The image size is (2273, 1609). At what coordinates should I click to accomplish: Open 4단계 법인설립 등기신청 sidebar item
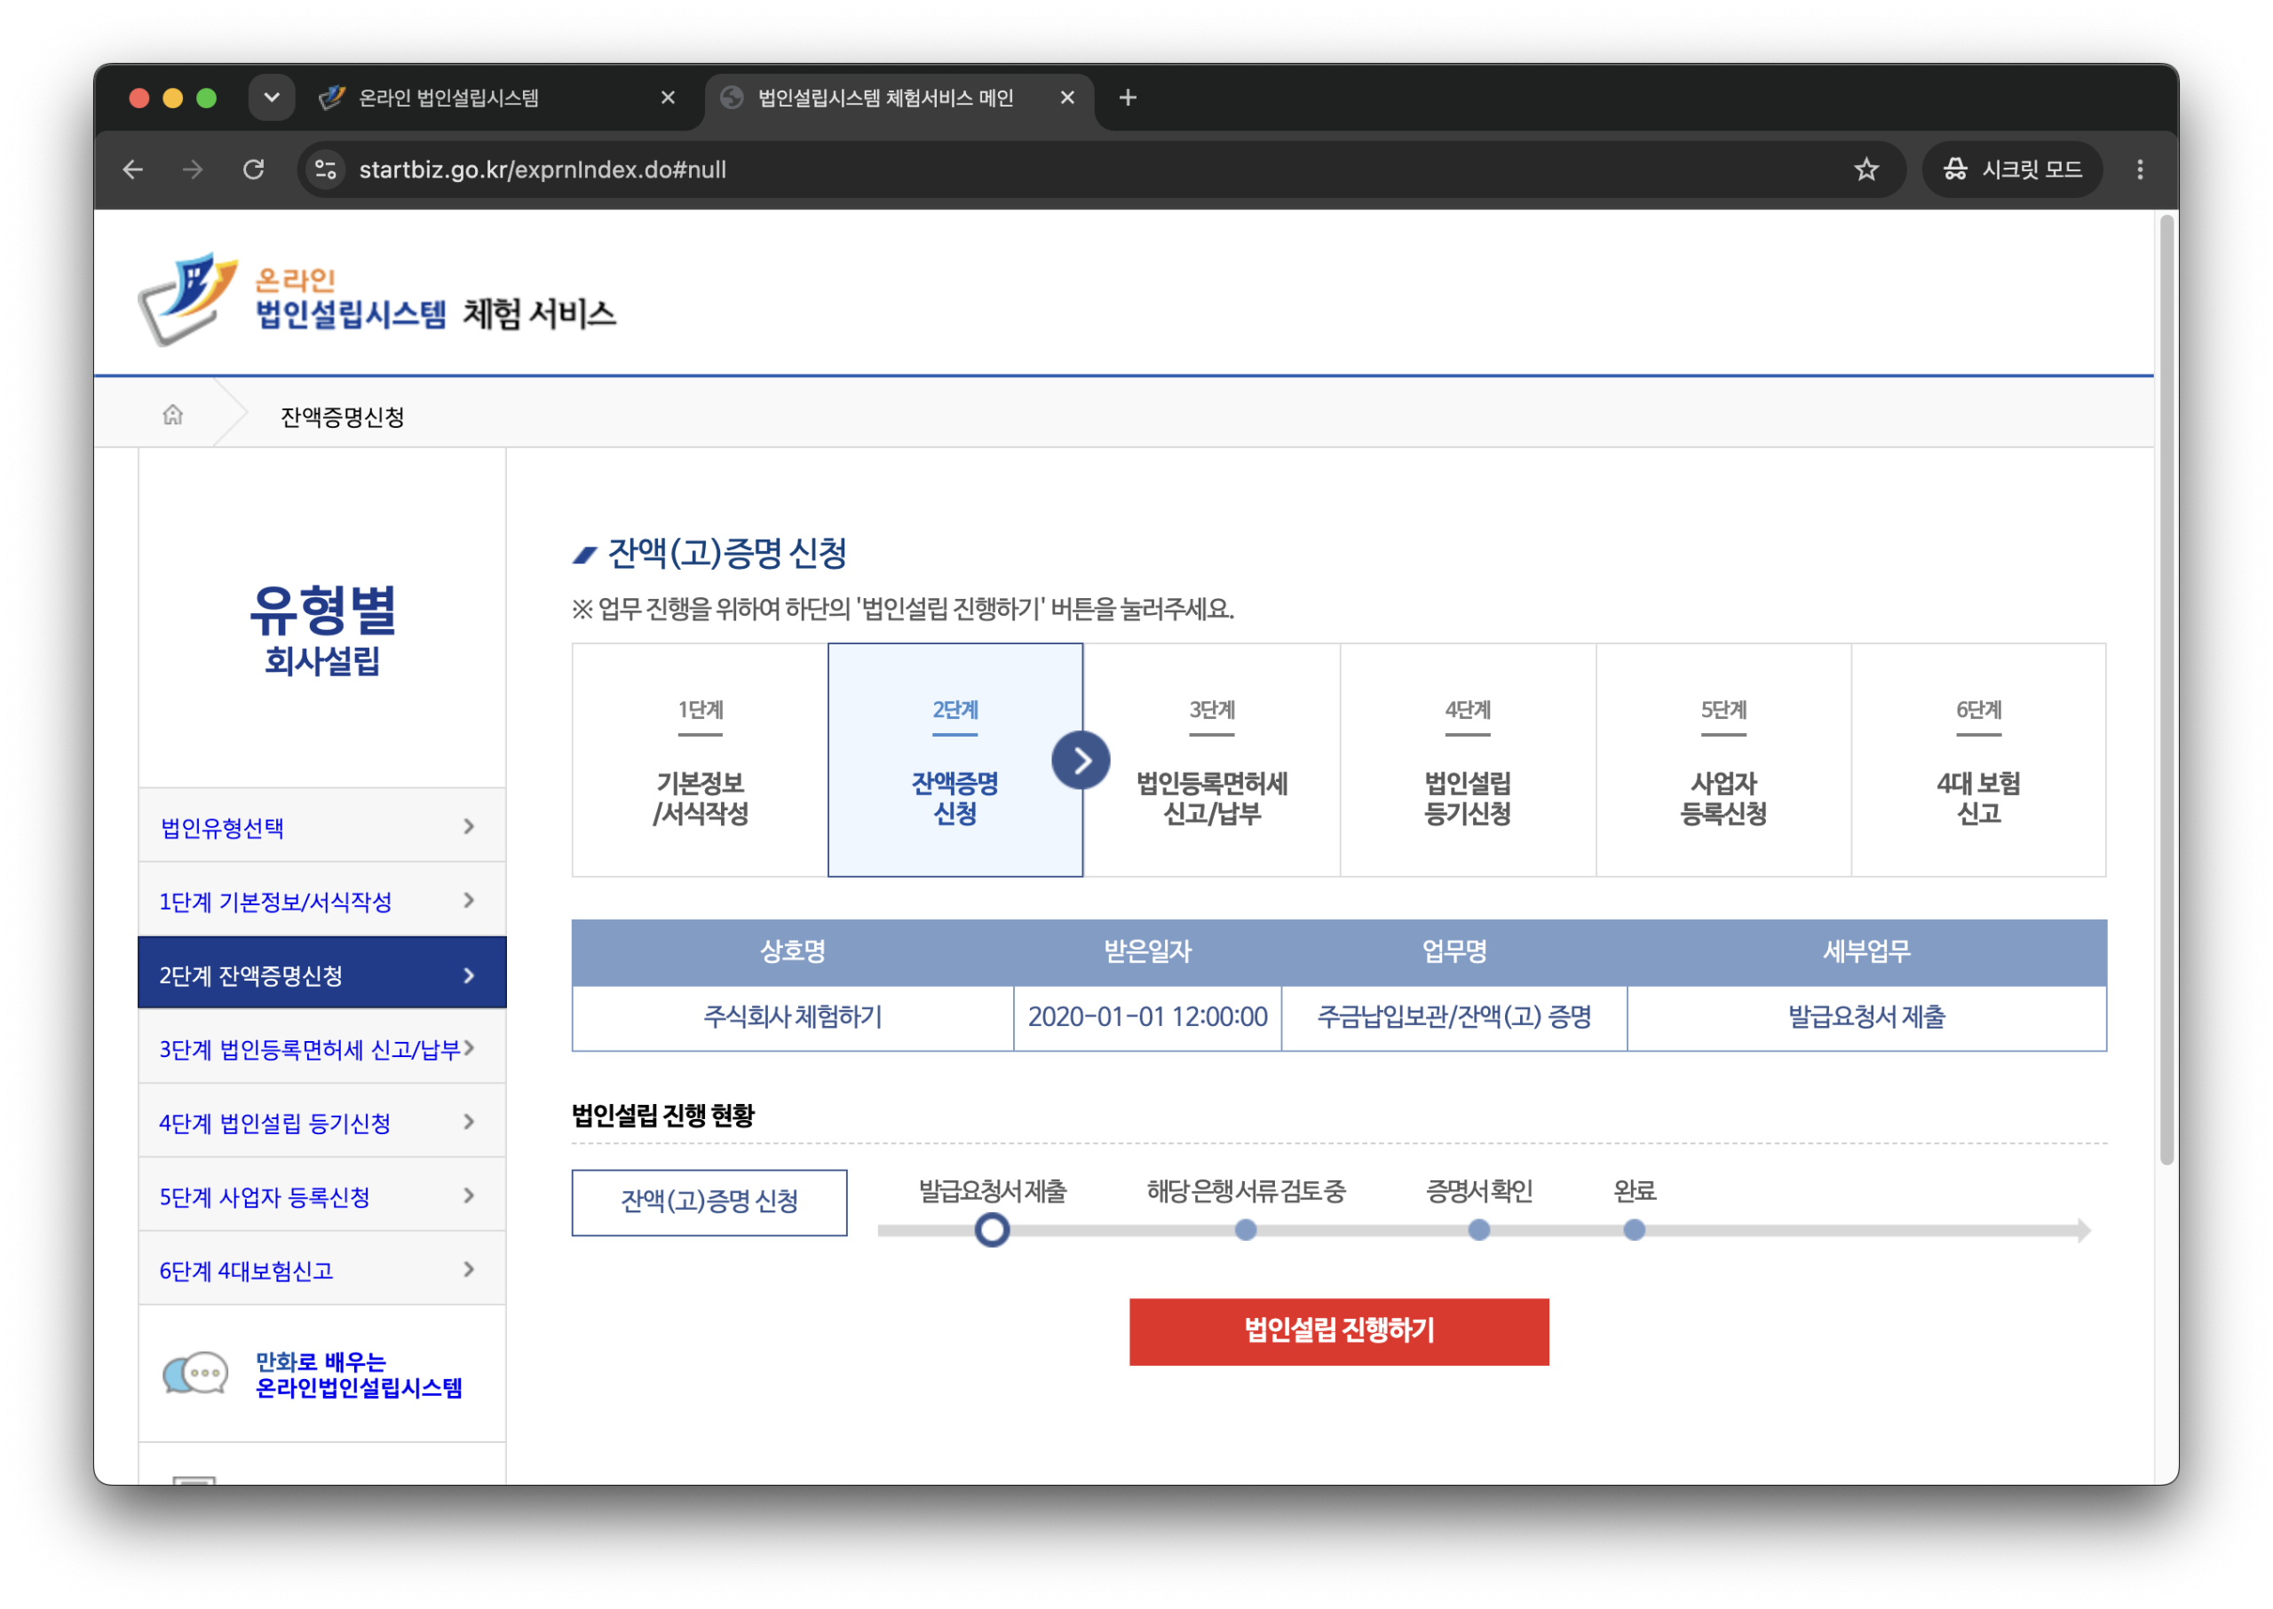[322, 1122]
